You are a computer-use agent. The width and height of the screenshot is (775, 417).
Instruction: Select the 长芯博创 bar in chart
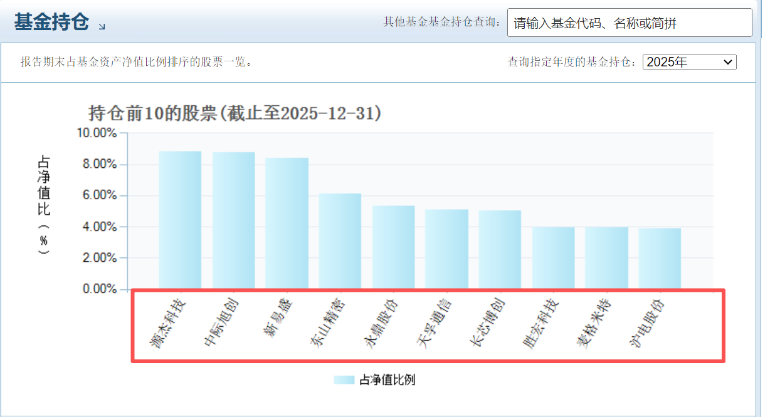(x=500, y=250)
